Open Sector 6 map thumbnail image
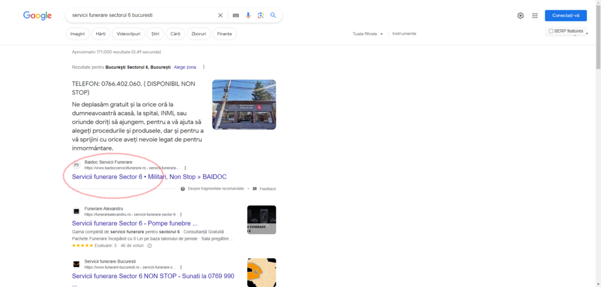Viewport: 601px width, 287px height. coord(261,272)
